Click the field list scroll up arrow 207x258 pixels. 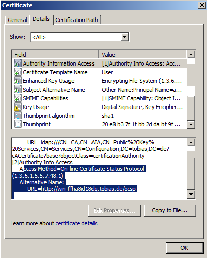coord(191,55)
